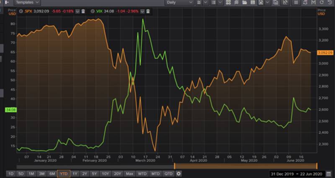Set the time range to Max

pos(129,173)
